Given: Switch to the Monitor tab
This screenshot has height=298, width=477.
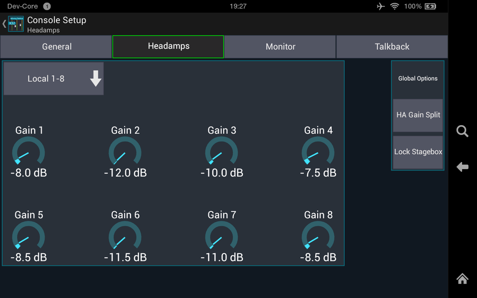Looking at the screenshot, I should coord(280,46).
